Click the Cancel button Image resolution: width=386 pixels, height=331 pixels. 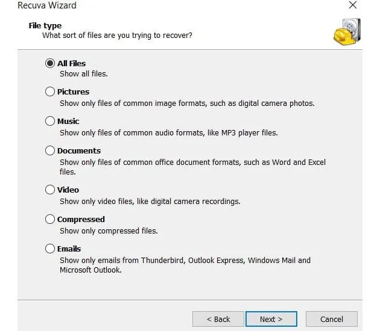pos(332,319)
